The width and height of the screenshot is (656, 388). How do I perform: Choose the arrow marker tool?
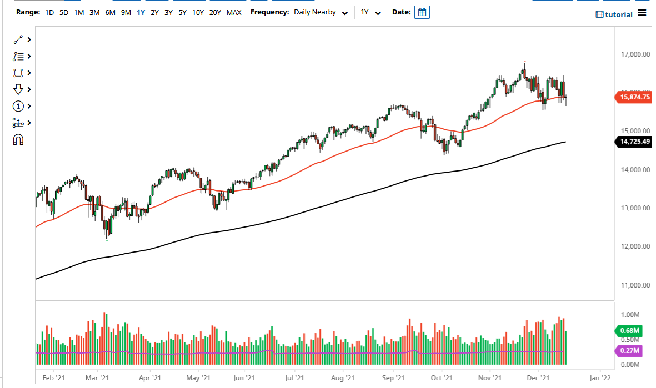pyautogui.click(x=17, y=89)
